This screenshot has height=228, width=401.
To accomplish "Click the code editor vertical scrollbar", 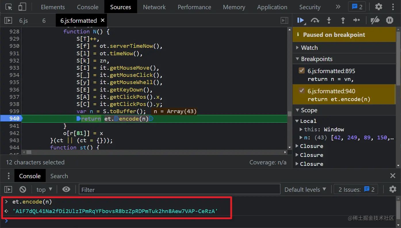I will point(289,114).
